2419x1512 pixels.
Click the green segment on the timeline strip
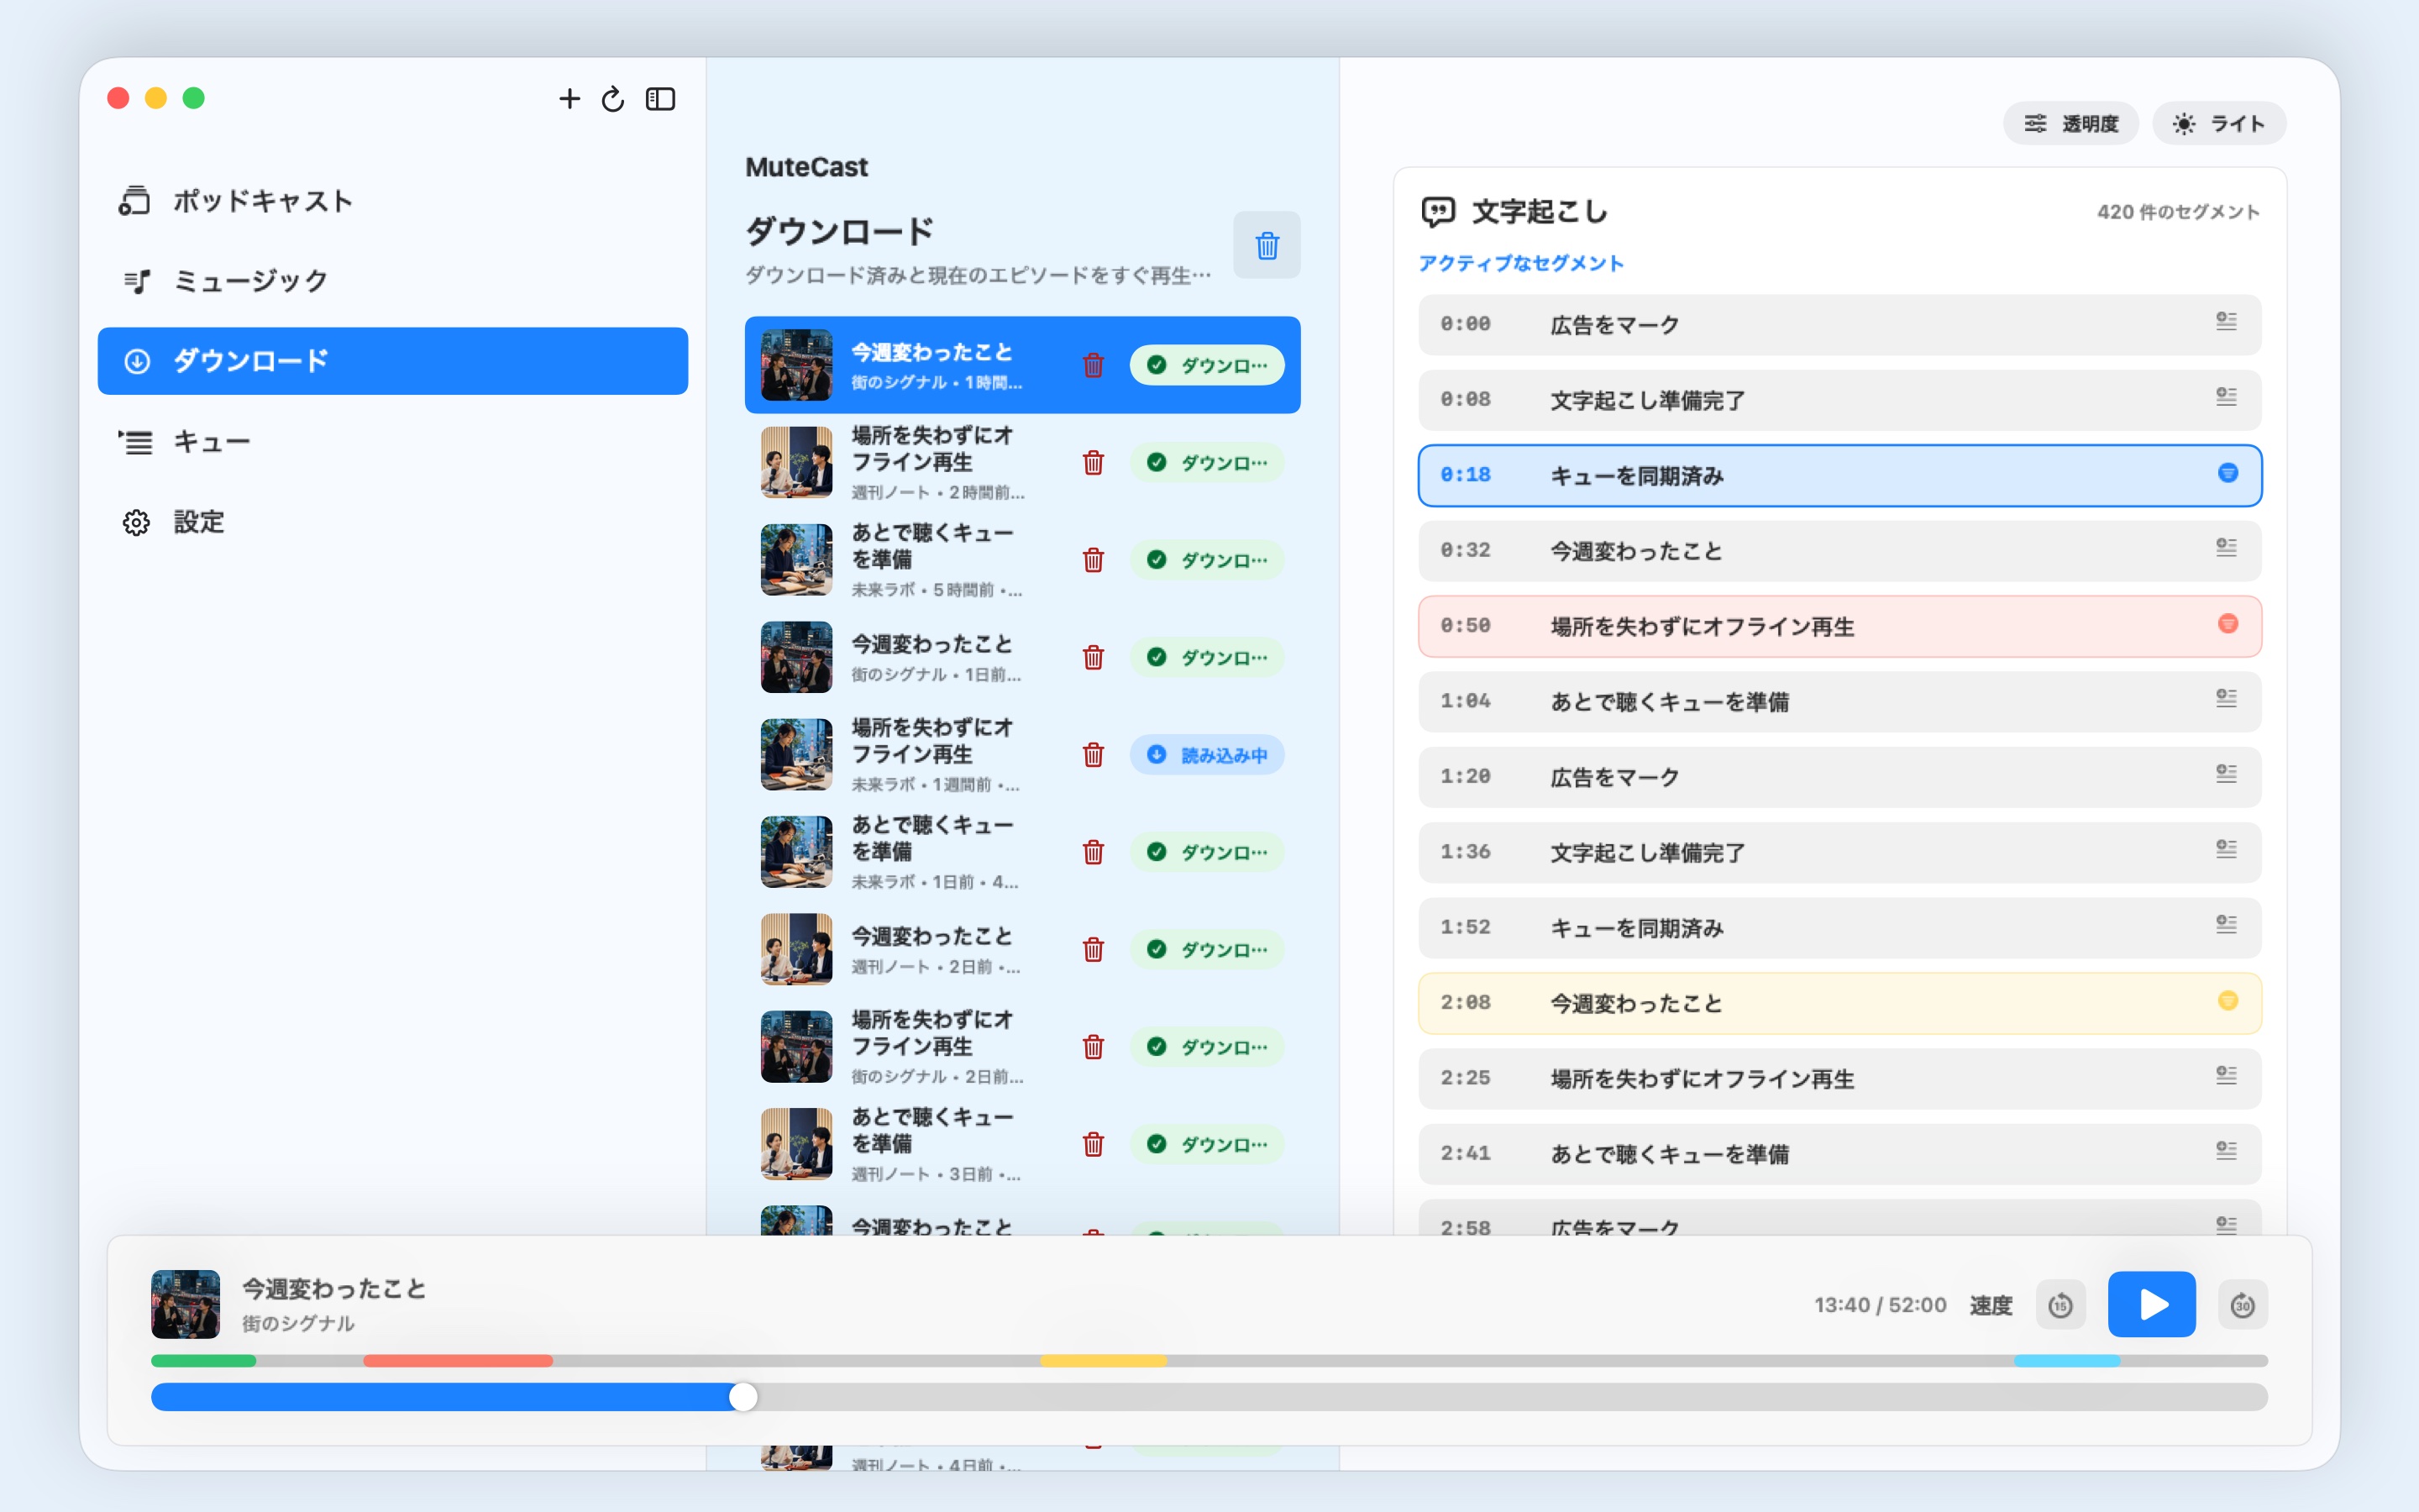tap(204, 1361)
